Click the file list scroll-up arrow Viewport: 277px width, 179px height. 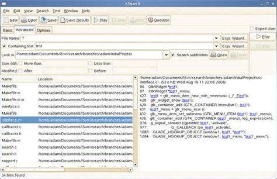(135, 77)
